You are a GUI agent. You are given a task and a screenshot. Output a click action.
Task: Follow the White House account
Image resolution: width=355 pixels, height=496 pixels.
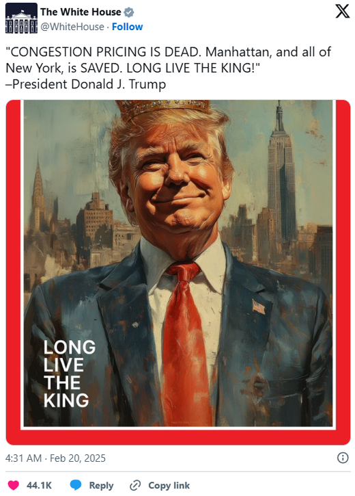[x=128, y=27]
